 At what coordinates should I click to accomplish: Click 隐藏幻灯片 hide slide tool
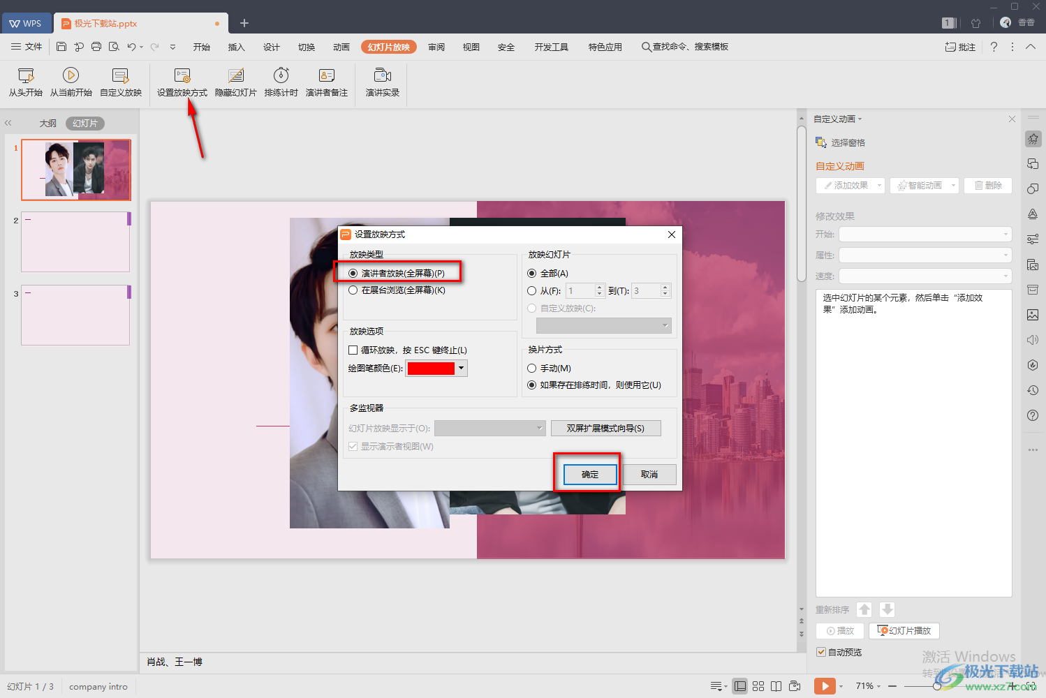(236, 82)
